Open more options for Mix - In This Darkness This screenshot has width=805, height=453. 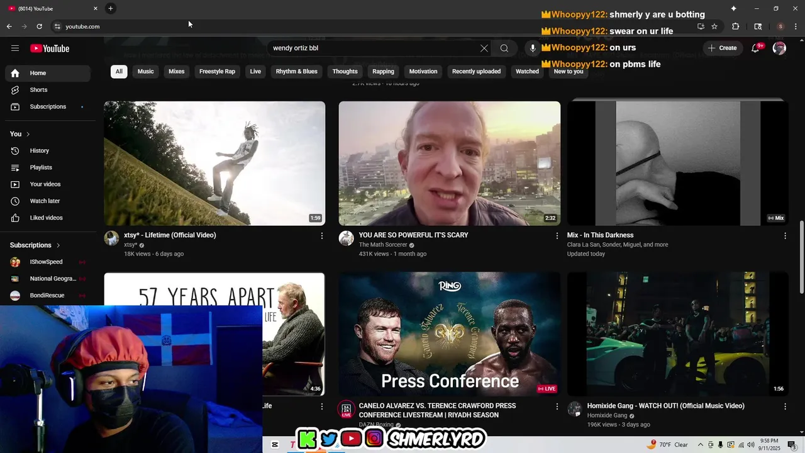[785, 236]
